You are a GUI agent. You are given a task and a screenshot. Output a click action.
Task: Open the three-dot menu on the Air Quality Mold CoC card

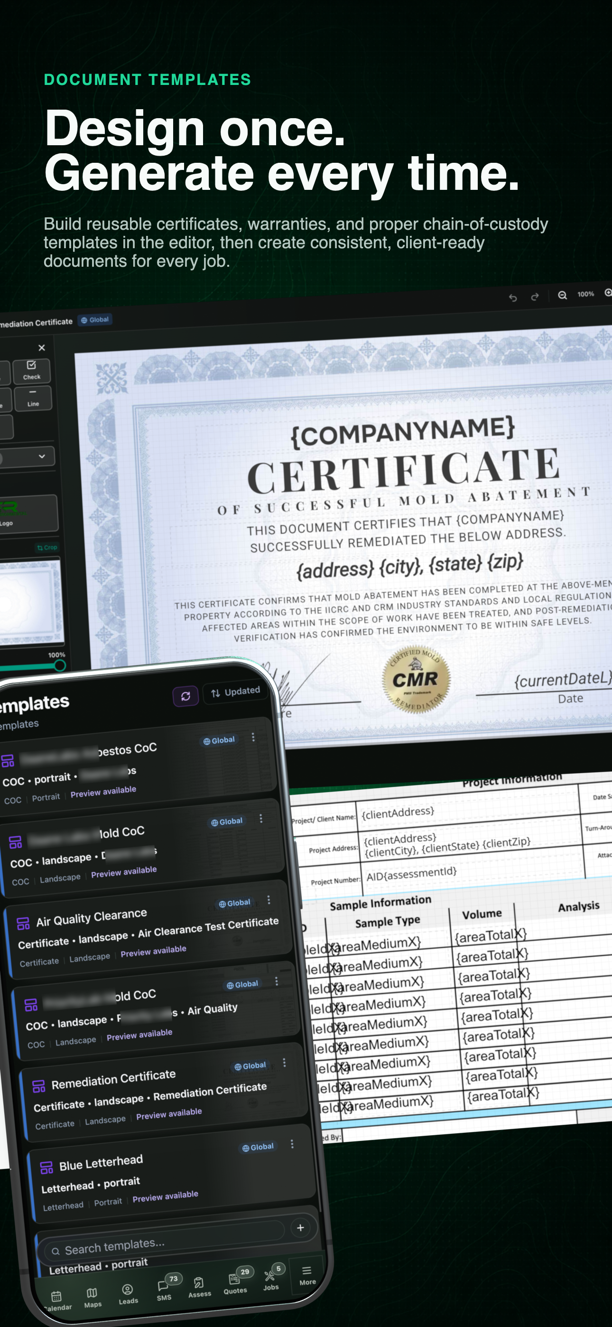(277, 981)
